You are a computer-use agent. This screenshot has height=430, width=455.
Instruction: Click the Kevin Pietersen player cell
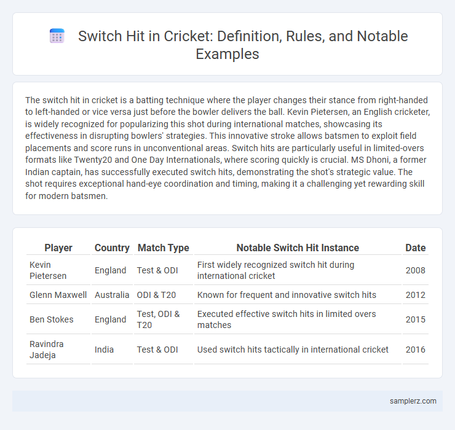[58, 270]
